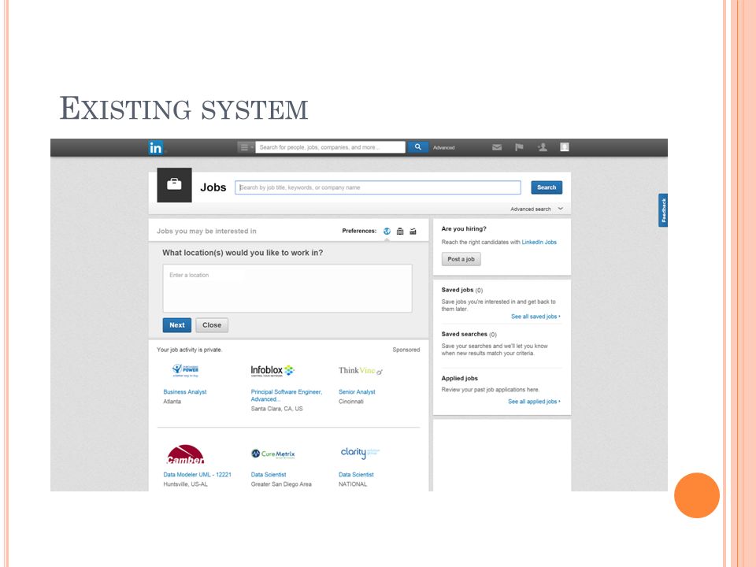Image resolution: width=756 pixels, height=567 pixels.
Task: Click Your job activity is private text
Action: point(190,350)
